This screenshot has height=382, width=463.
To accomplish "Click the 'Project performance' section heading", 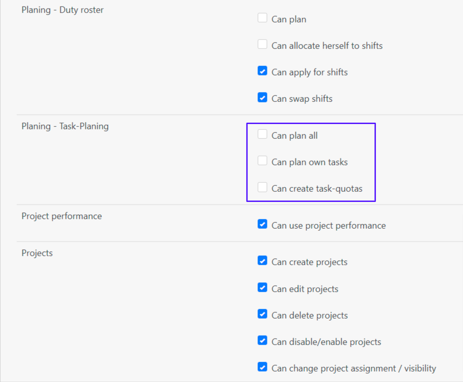I will (x=61, y=216).
